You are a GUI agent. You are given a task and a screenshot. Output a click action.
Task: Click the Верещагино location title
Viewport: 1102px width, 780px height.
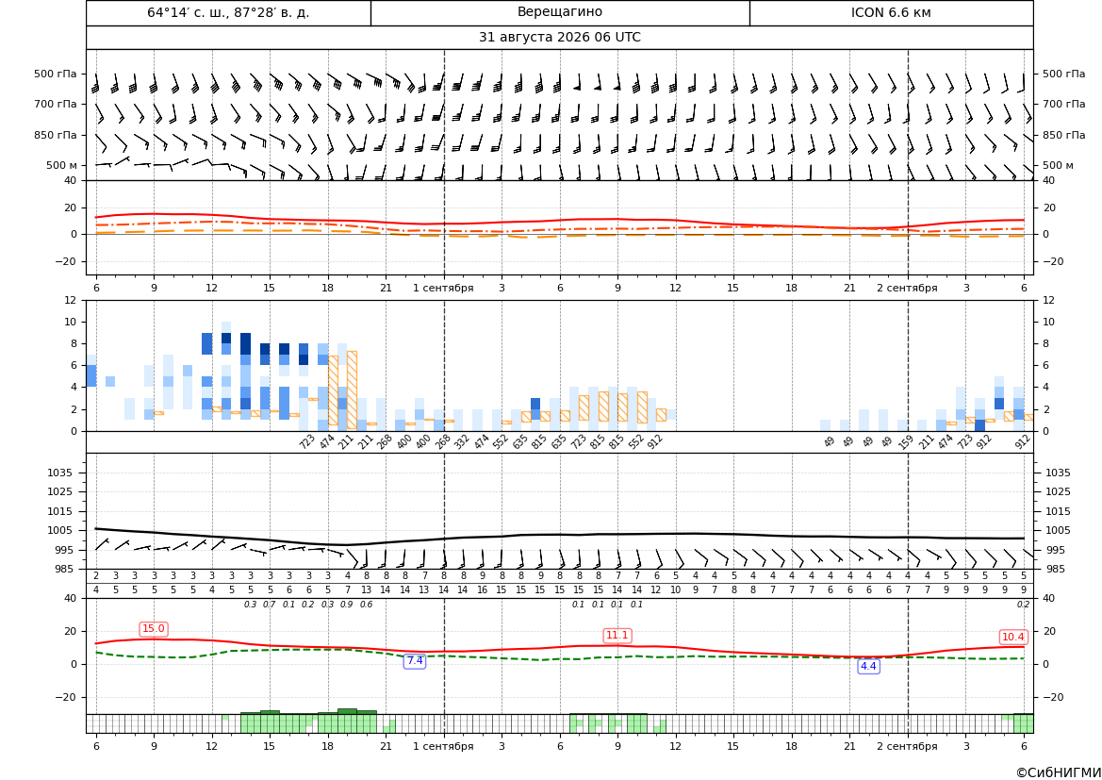tap(559, 12)
